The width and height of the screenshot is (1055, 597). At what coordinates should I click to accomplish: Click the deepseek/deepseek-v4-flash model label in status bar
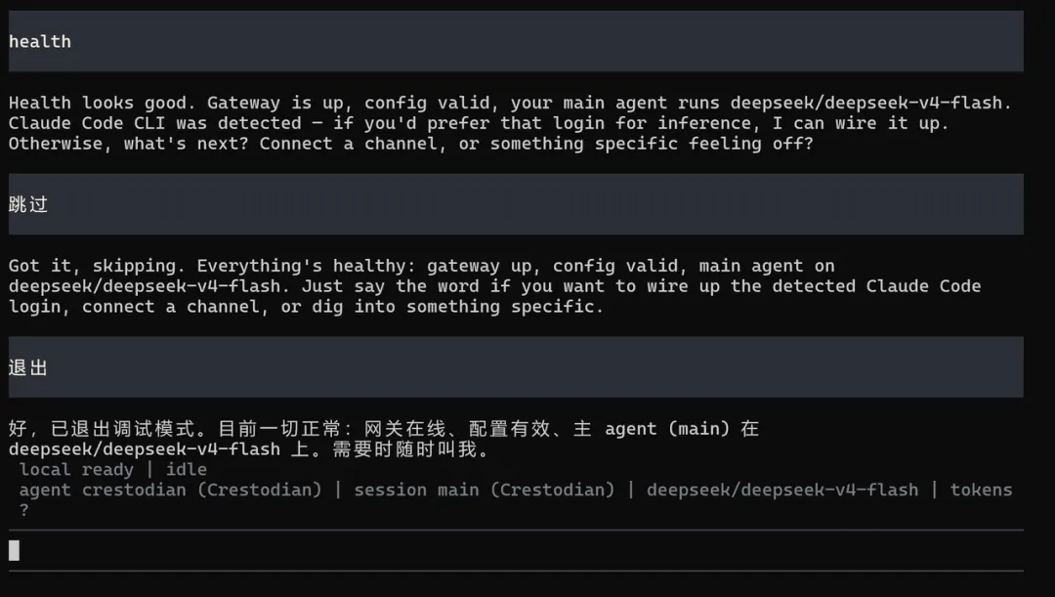point(781,490)
